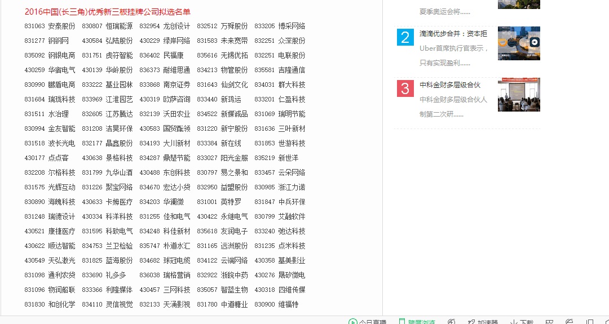Click company name 点米科技
Screen dimensions: 609x324
click(x=292, y=246)
